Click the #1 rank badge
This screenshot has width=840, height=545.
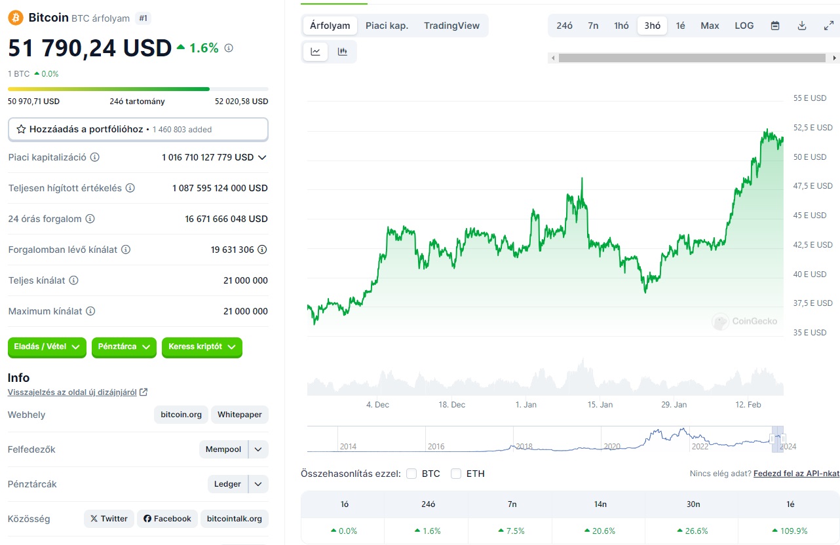tap(143, 18)
